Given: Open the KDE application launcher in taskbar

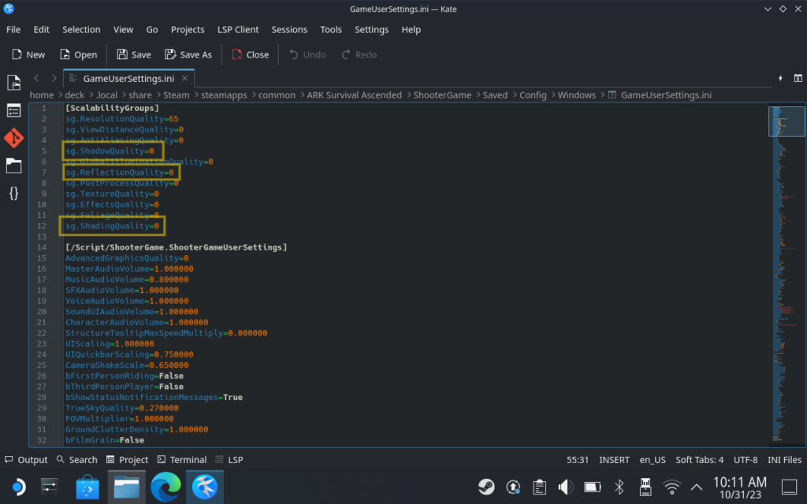Looking at the screenshot, I should point(17,487).
